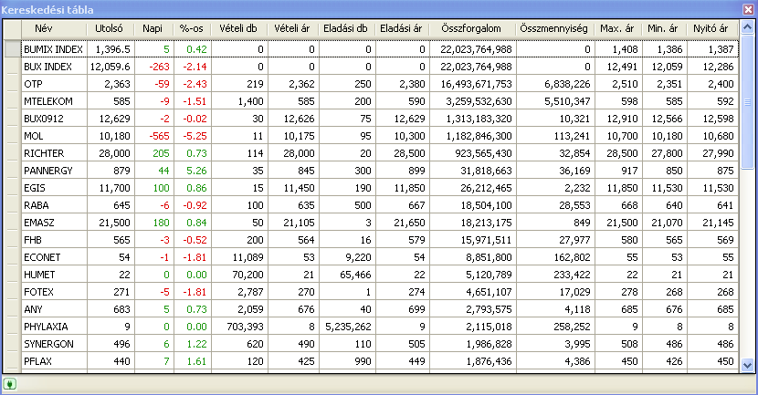Viewport: 758px width, 395px height.
Task: Select the FHB row name
Action: tap(33, 240)
